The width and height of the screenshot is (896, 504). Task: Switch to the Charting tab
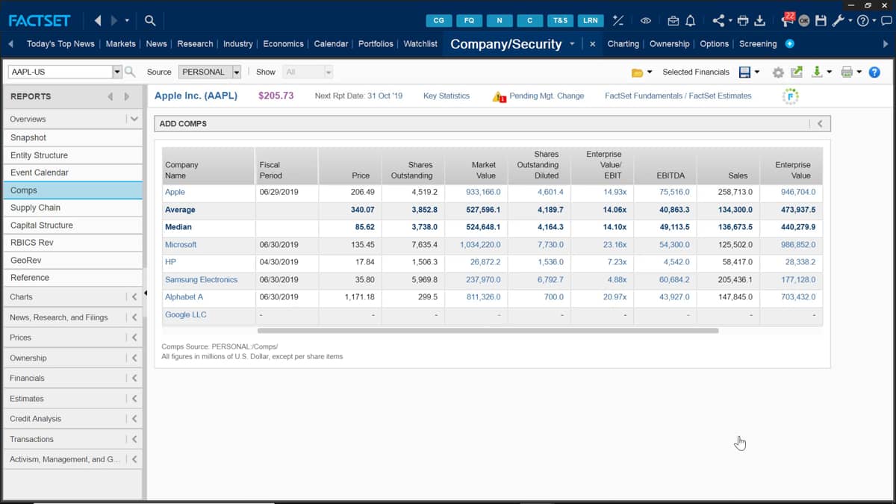click(x=623, y=44)
